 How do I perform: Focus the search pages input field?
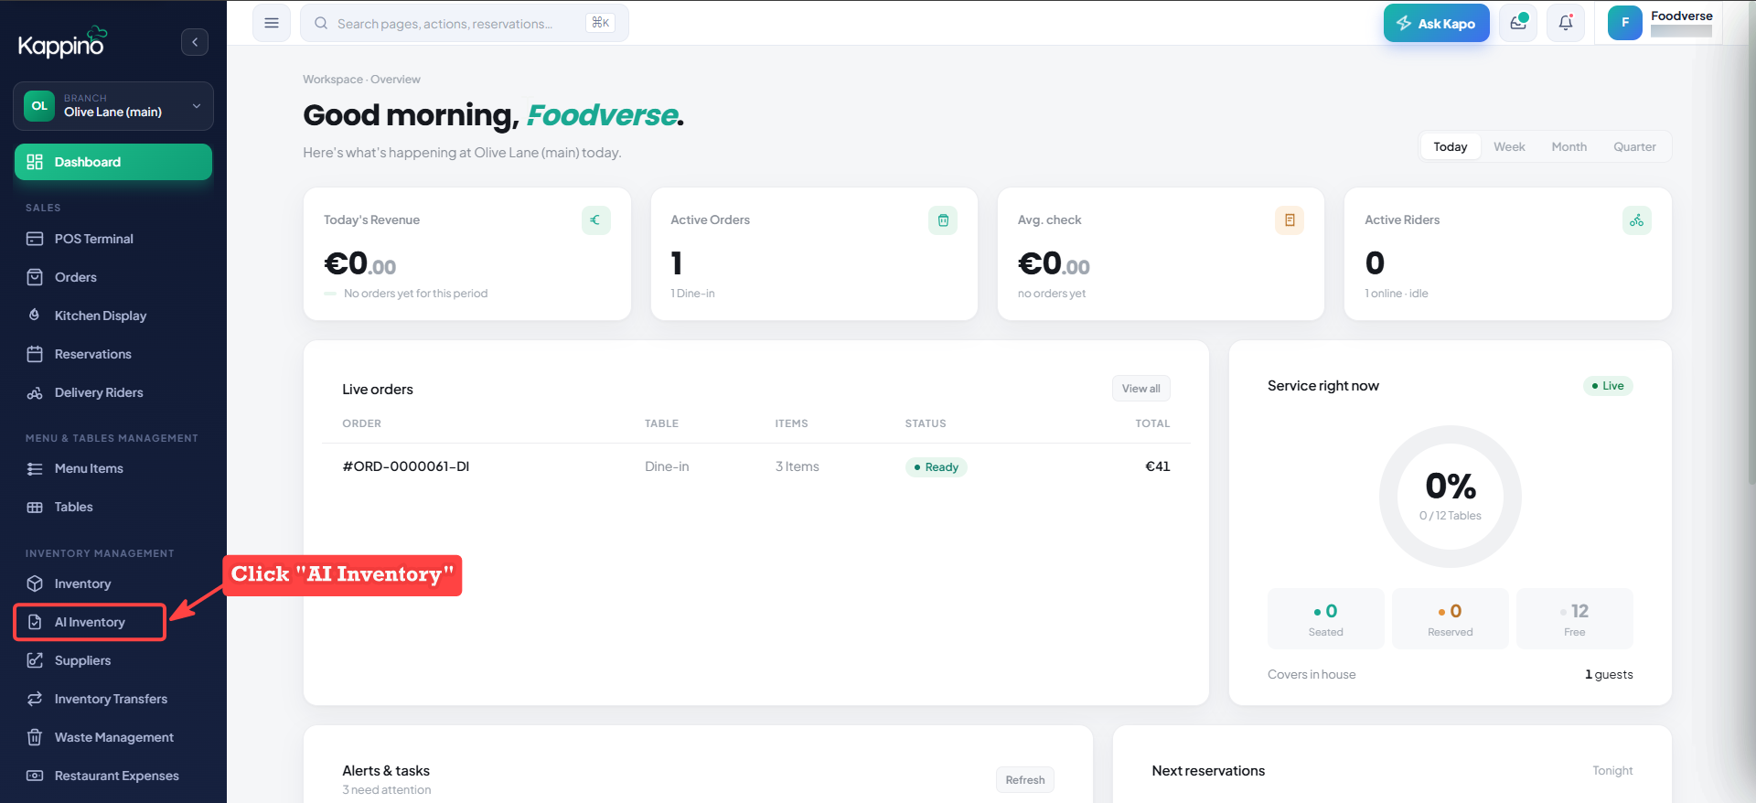465,23
